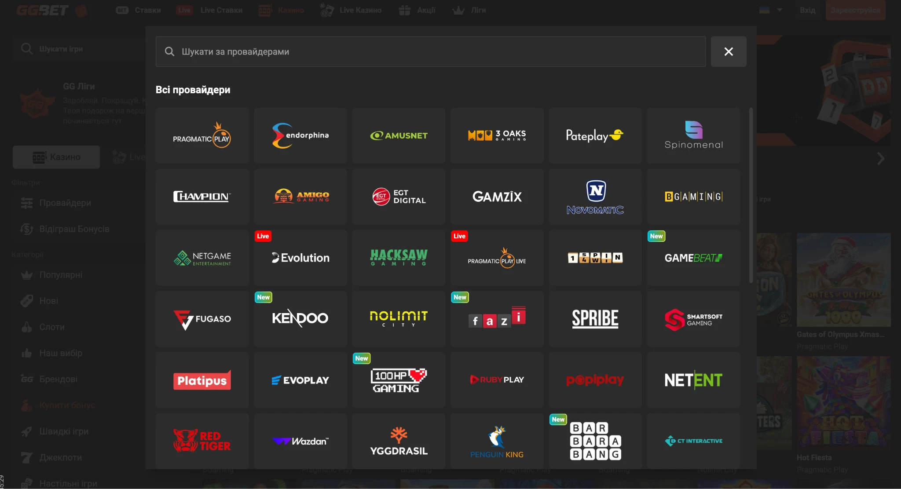
Task: Select the Gamzix provider
Action: [497, 197]
